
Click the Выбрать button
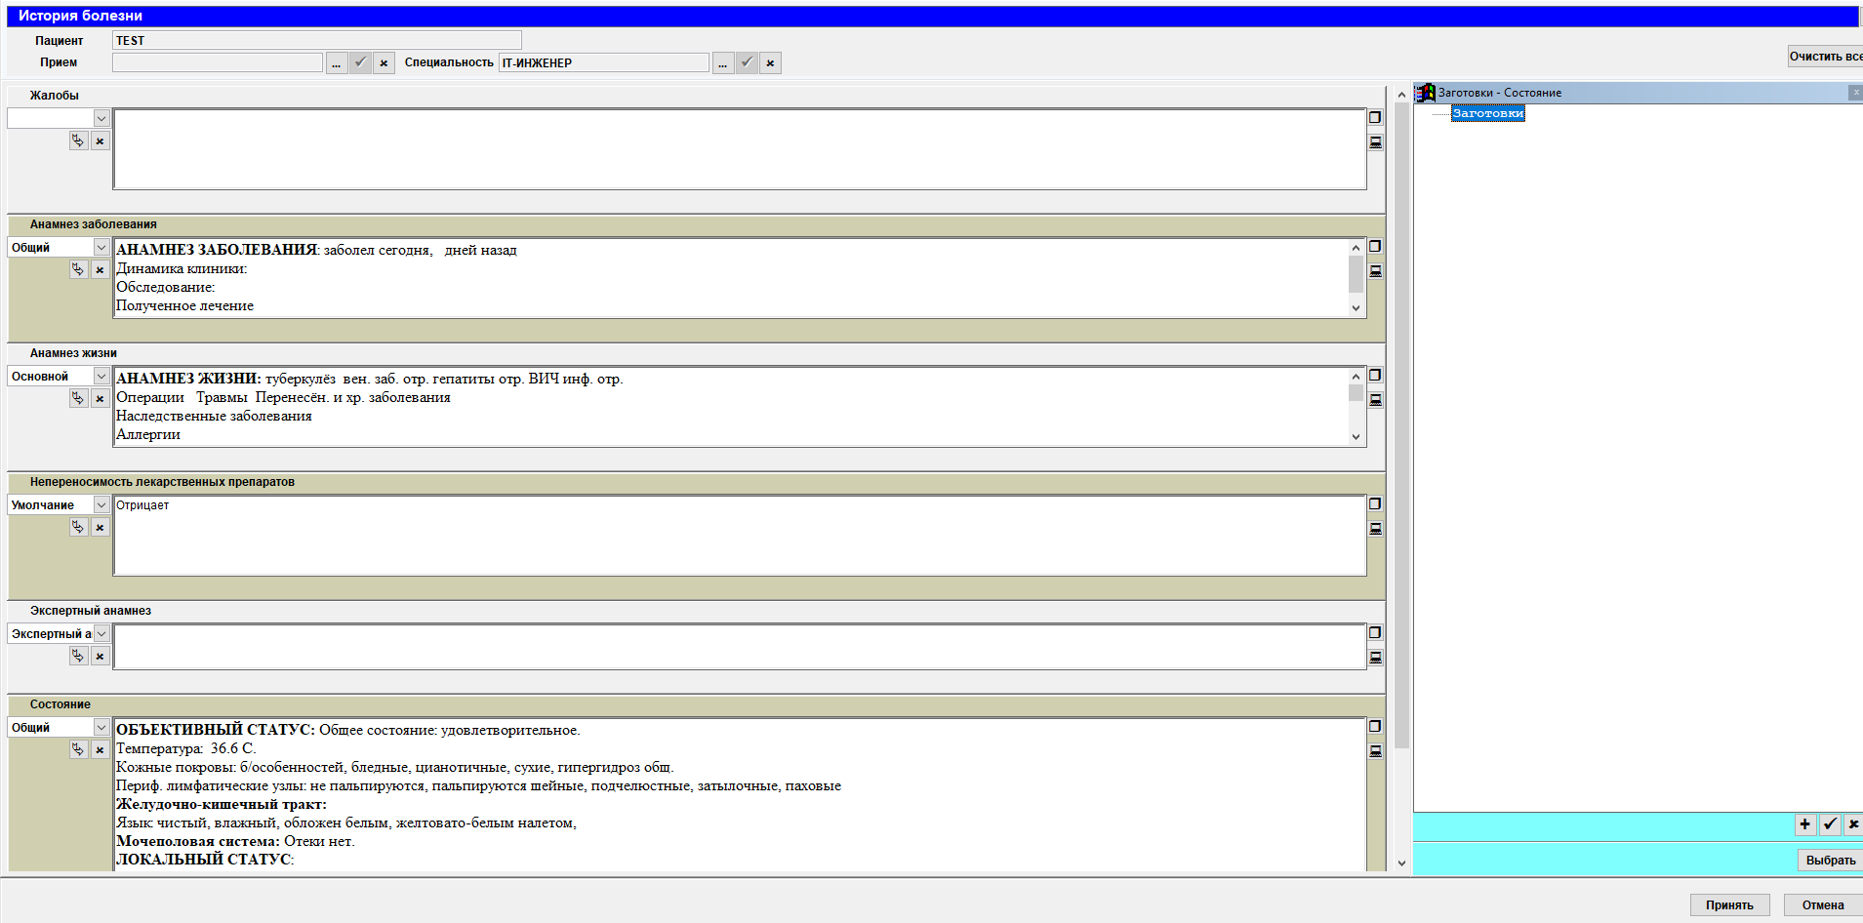pos(1830,861)
